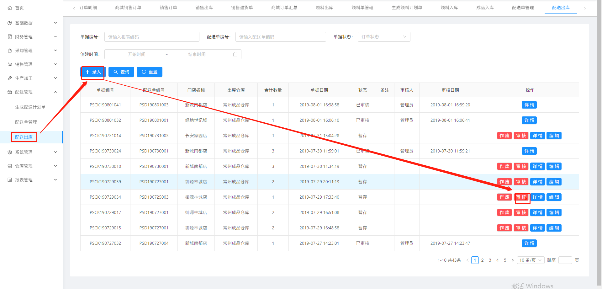The width and height of the screenshot is (602, 289).
Task: Expand the 生产加工 menu
Action: pyautogui.click(x=55, y=78)
